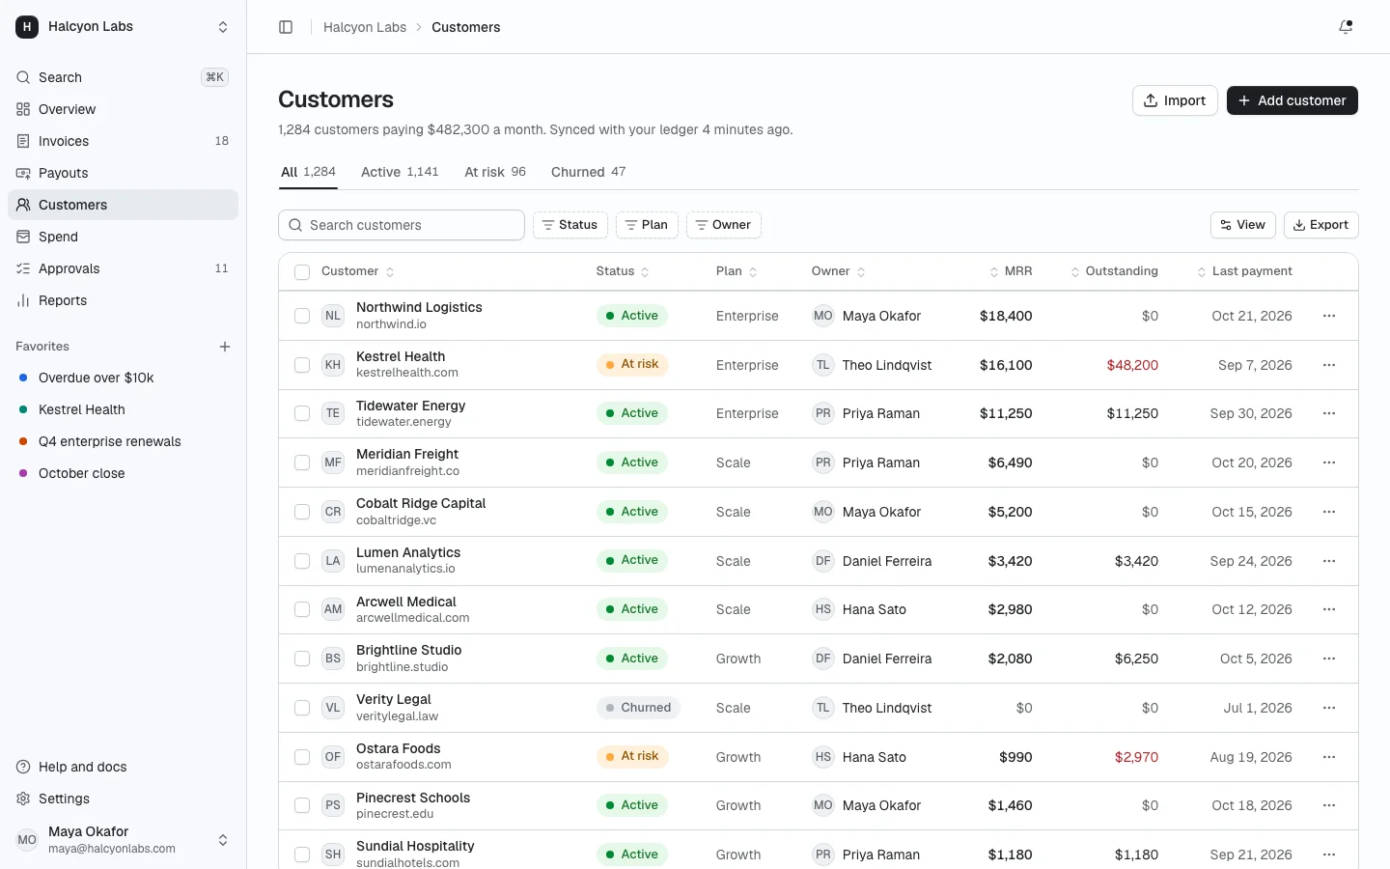
Task: Export the customers table
Action: click(x=1321, y=225)
